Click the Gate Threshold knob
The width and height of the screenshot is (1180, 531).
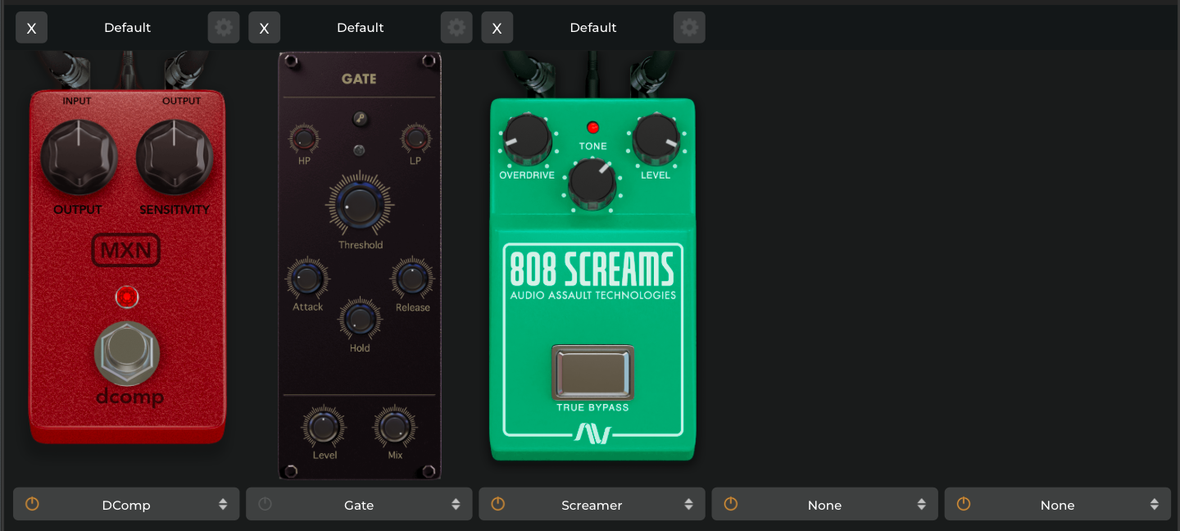[x=360, y=204]
